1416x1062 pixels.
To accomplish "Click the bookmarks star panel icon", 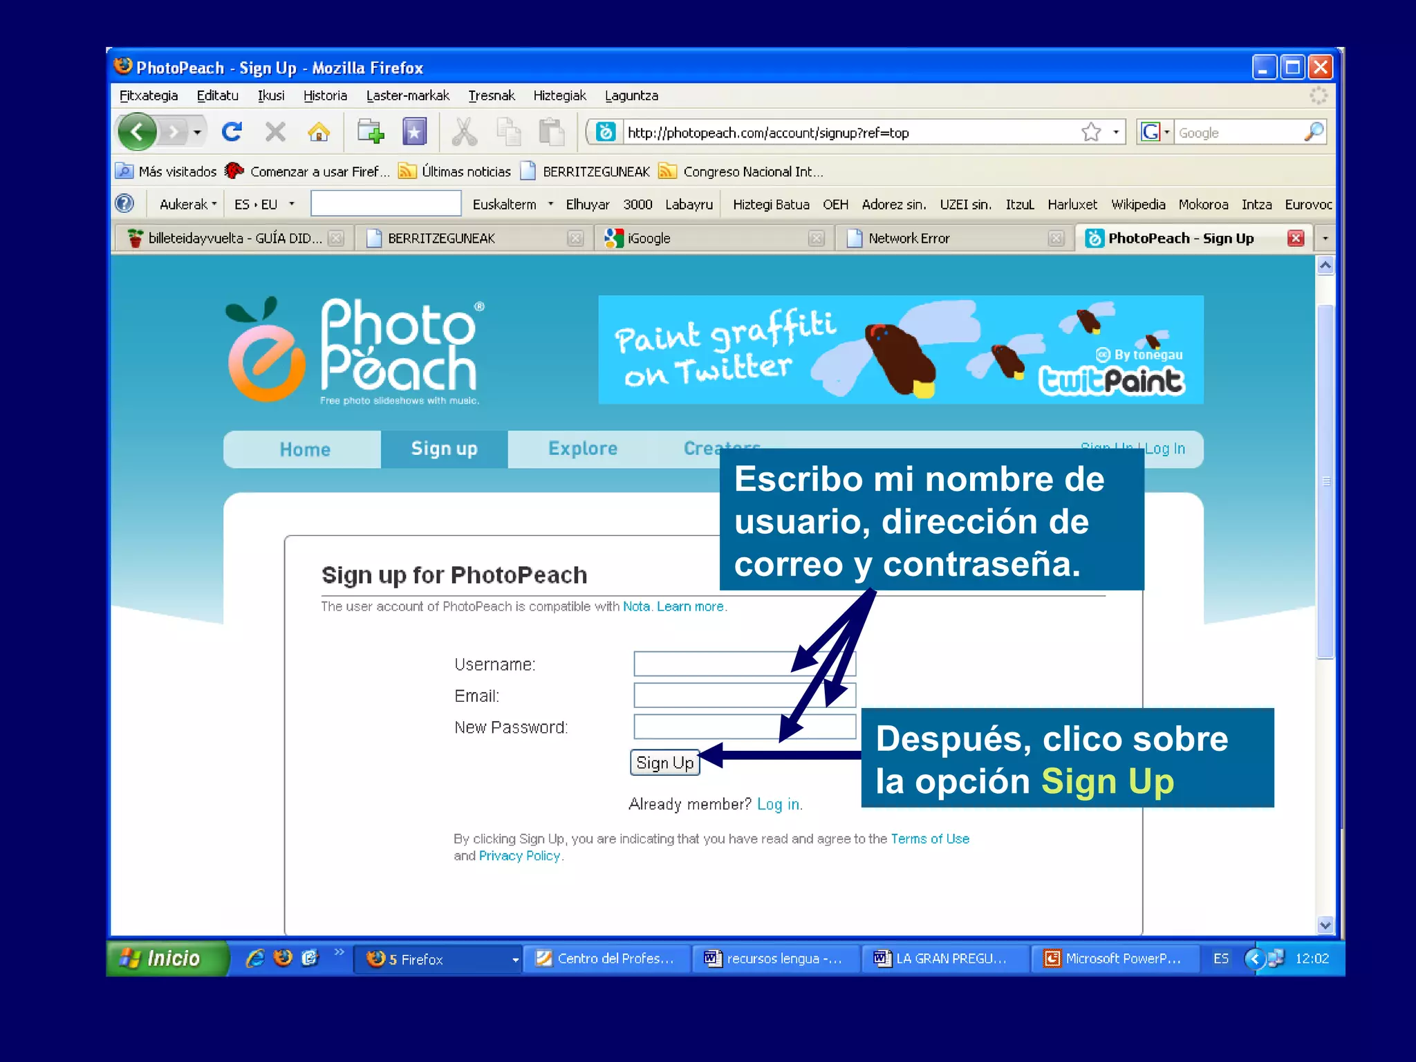I will tap(414, 131).
